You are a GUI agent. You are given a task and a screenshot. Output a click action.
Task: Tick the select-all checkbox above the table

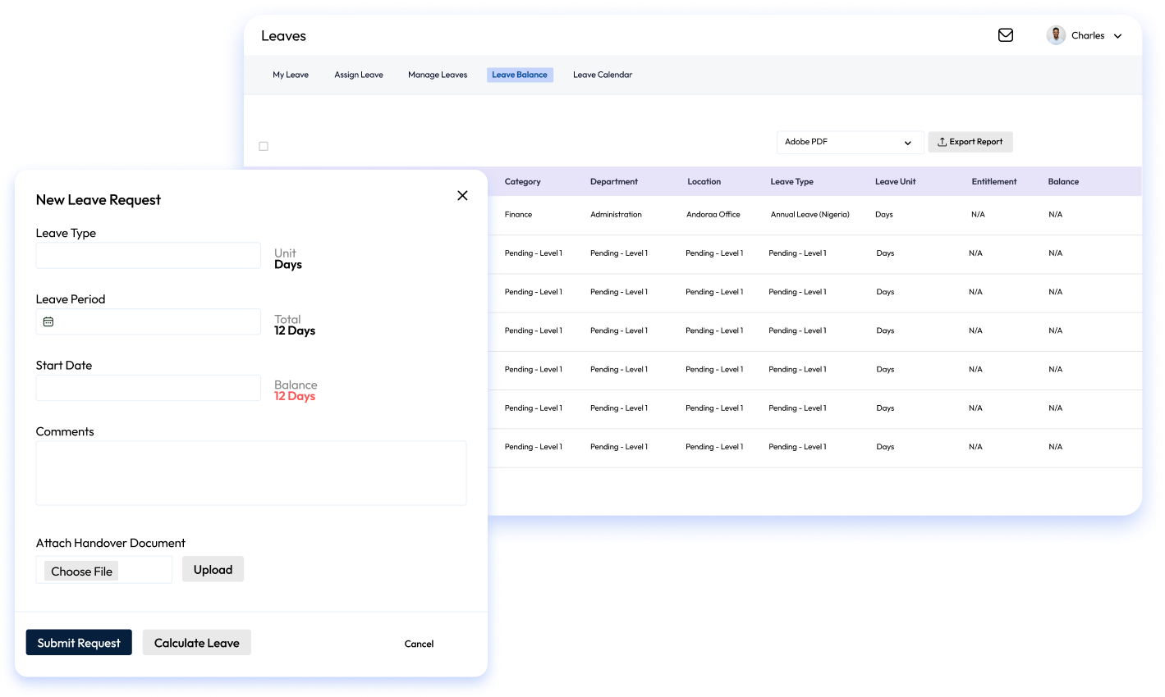coord(264,146)
